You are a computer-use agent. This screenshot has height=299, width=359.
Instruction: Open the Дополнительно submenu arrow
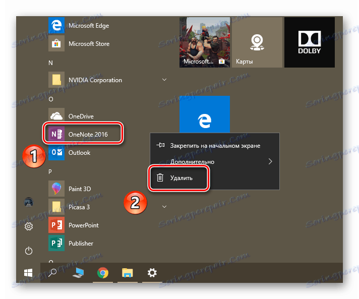point(270,162)
